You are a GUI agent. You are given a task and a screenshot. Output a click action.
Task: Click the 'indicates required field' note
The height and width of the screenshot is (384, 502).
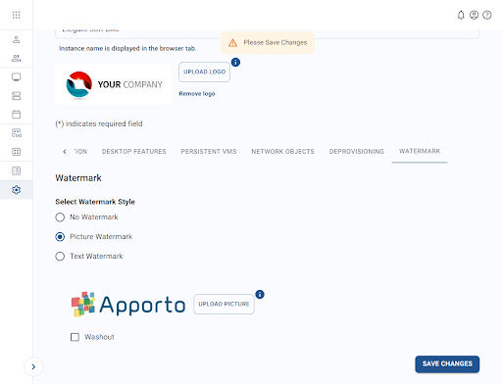point(99,123)
